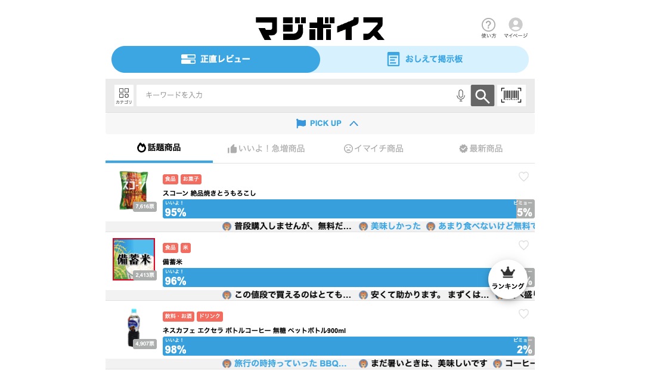
Task: Open the barcode scanner icon
Action: click(511, 95)
